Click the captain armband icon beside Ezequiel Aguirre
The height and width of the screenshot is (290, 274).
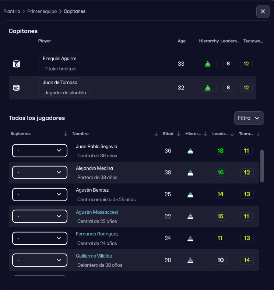(16, 64)
